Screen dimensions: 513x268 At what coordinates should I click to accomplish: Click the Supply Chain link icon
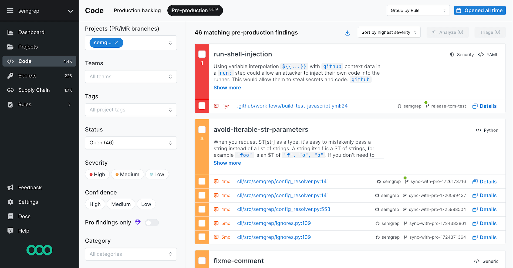(x=10, y=90)
